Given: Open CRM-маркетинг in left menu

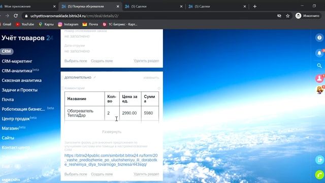Looking at the screenshot, I should coord(17,61).
